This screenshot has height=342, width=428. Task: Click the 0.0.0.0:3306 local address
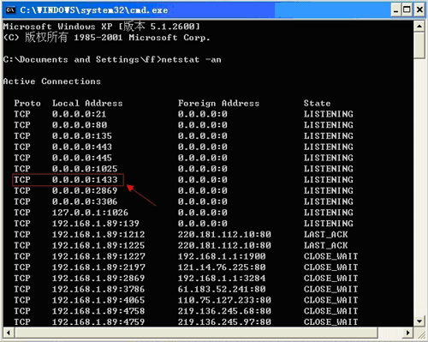(85, 201)
